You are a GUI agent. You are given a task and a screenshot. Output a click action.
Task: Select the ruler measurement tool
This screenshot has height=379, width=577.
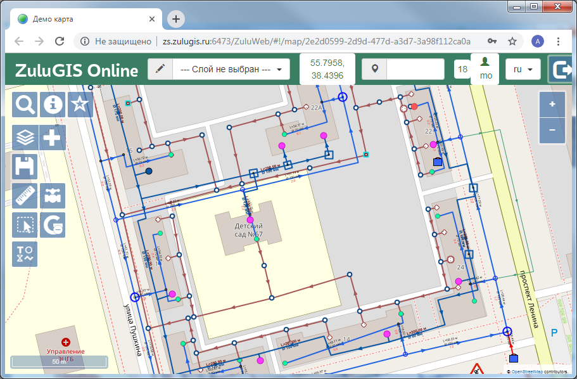click(x=25, y=196)
